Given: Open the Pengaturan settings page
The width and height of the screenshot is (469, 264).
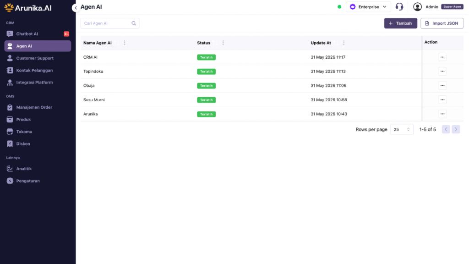Looking at the screenshot, I should 38,181.
